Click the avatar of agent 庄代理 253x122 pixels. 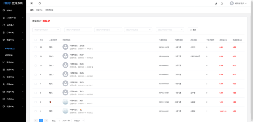[x=65, y=47]
